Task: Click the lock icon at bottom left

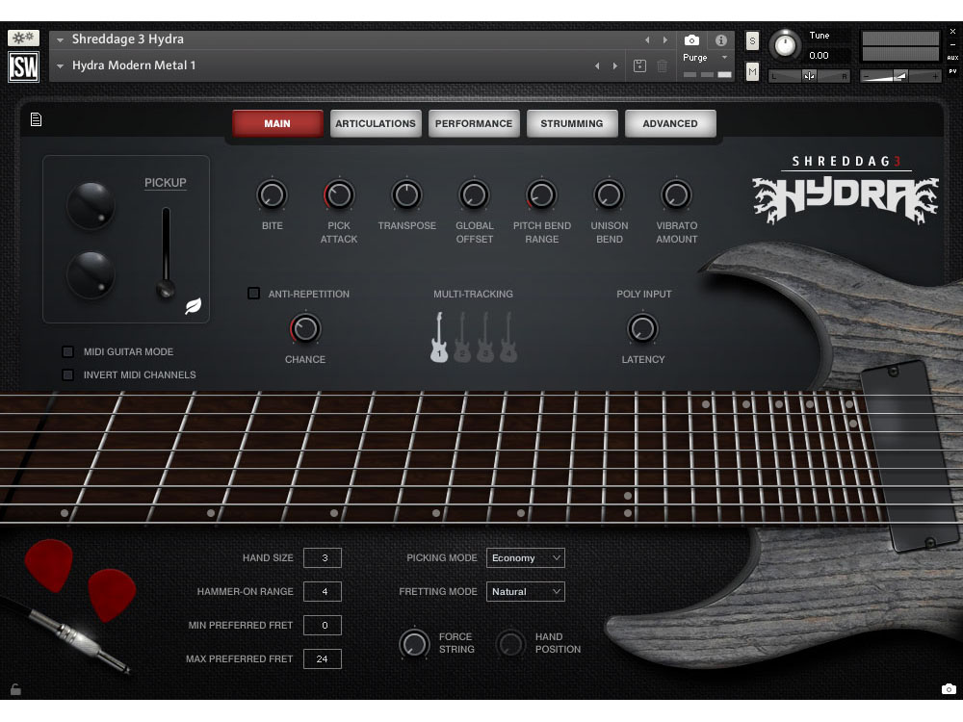Action: tap(16, 689)
